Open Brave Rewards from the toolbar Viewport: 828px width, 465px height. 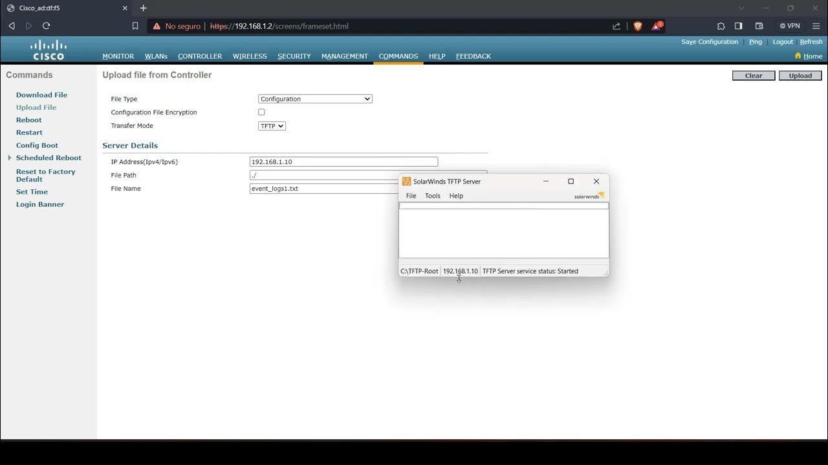tap(657, 26)
